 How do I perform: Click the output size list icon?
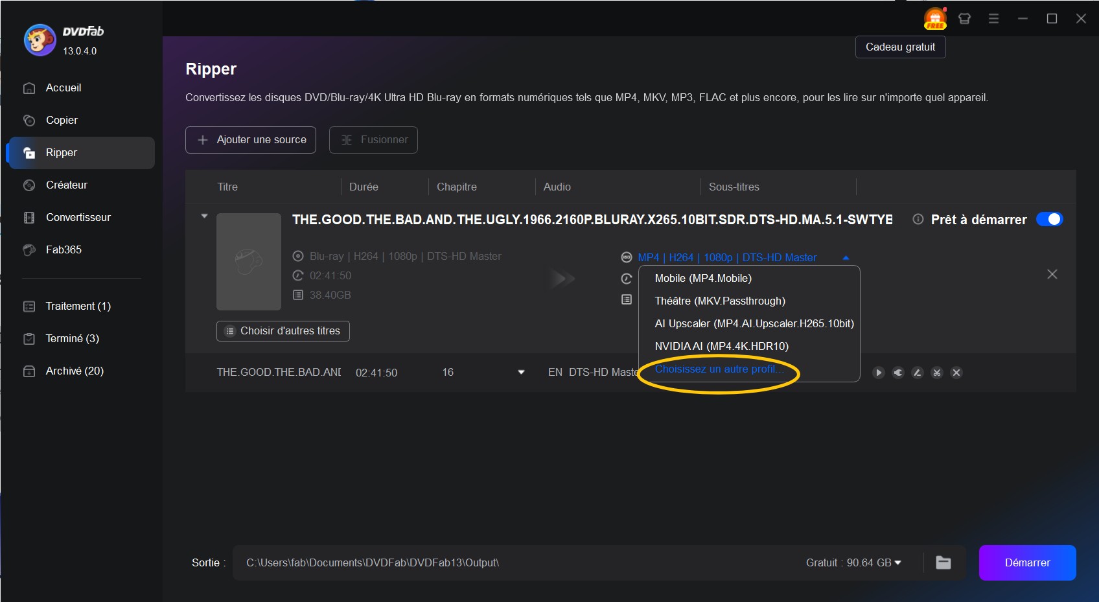(627, 299)
